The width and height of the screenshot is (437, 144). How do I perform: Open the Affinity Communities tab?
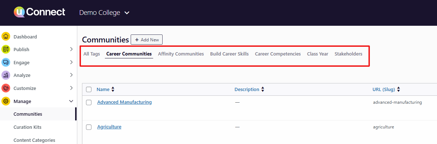tap(181, 54)
